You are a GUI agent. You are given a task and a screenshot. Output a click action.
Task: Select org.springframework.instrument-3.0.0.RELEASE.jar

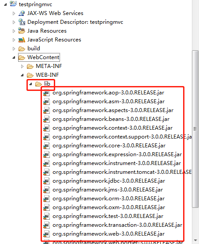click(x=116, y=163)
